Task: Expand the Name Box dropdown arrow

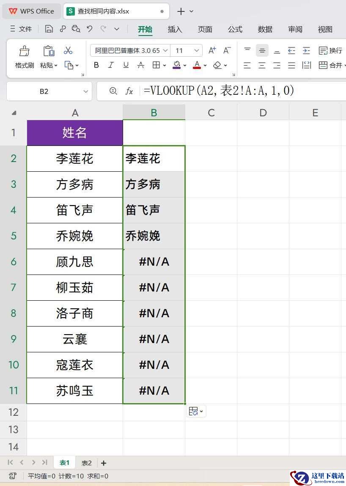Action: [x=85, y=91]
